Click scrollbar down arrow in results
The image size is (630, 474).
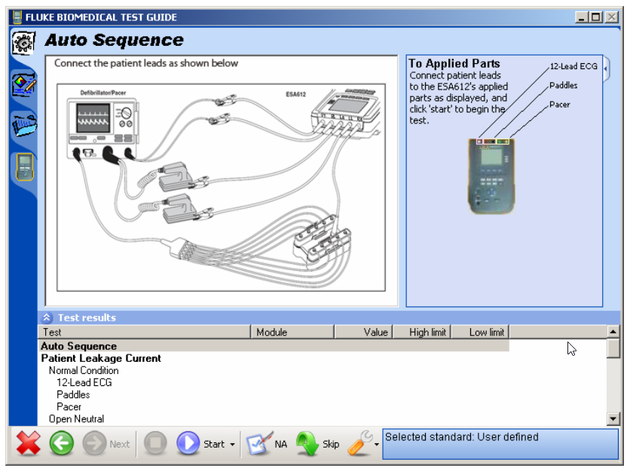[613, 419]
